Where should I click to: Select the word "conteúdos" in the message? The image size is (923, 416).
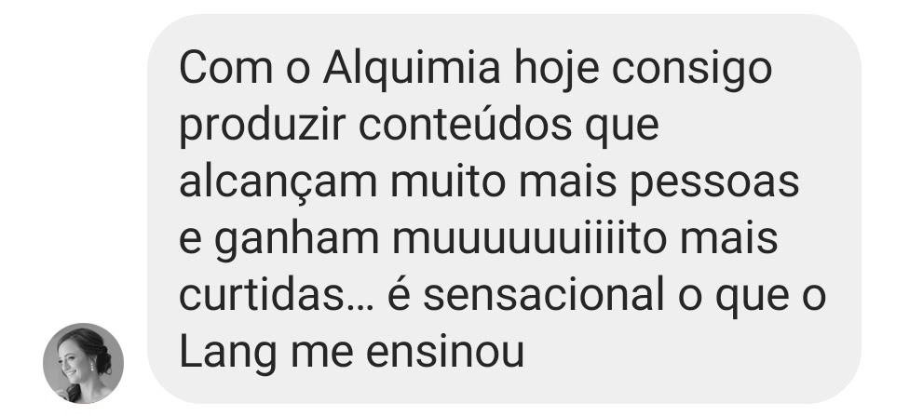tap(465, 126)
